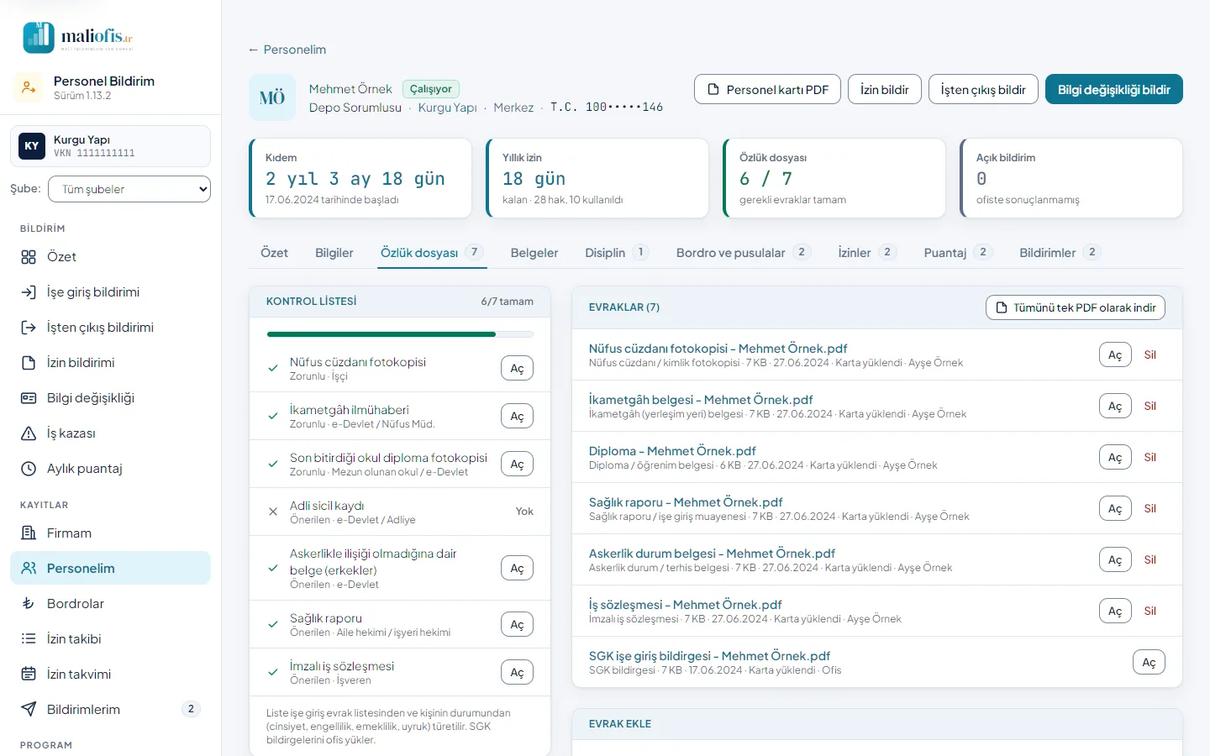Select Personelim in the sidebar
This screenshot has width=1210, height=756.
click(x=110, y=569)
